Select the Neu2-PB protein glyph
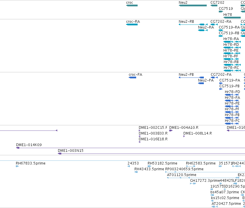 [191, 77]
